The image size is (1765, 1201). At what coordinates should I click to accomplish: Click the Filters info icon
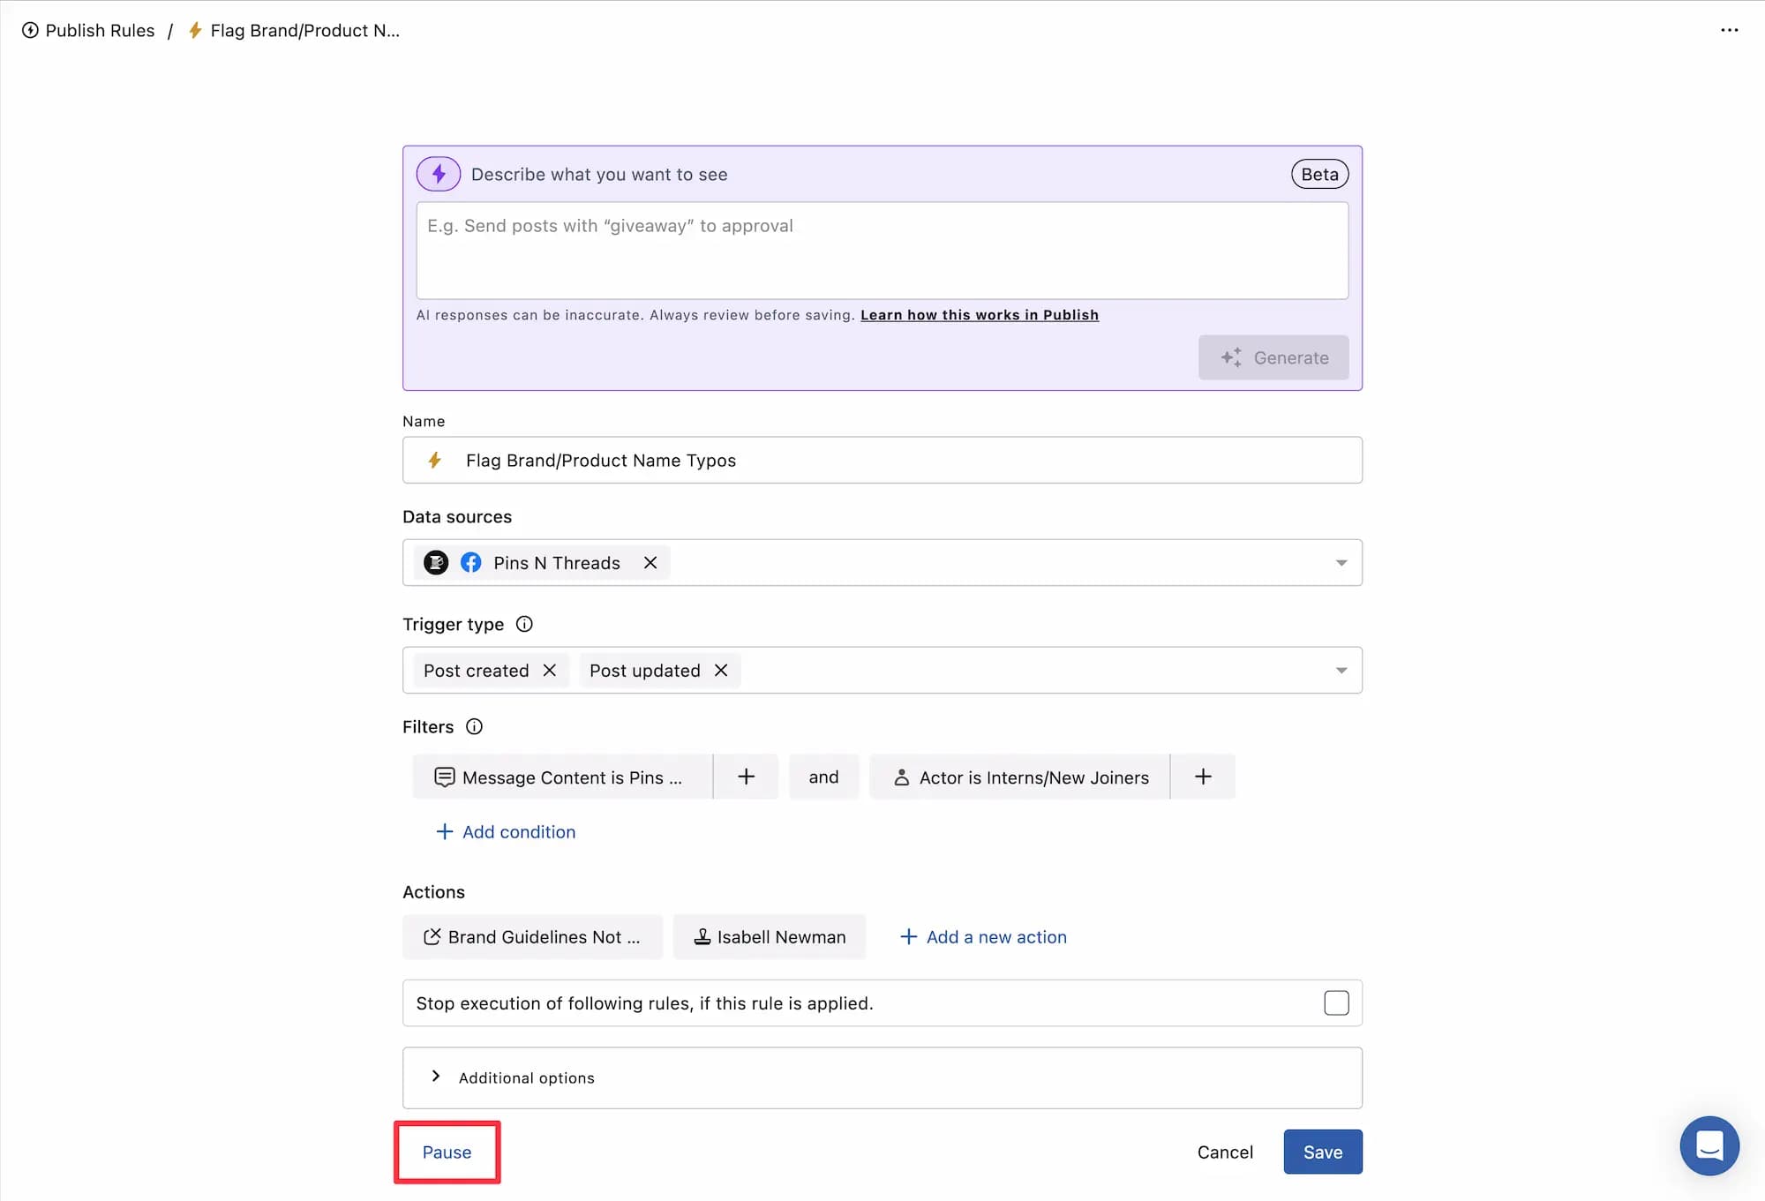pos(474,726)
